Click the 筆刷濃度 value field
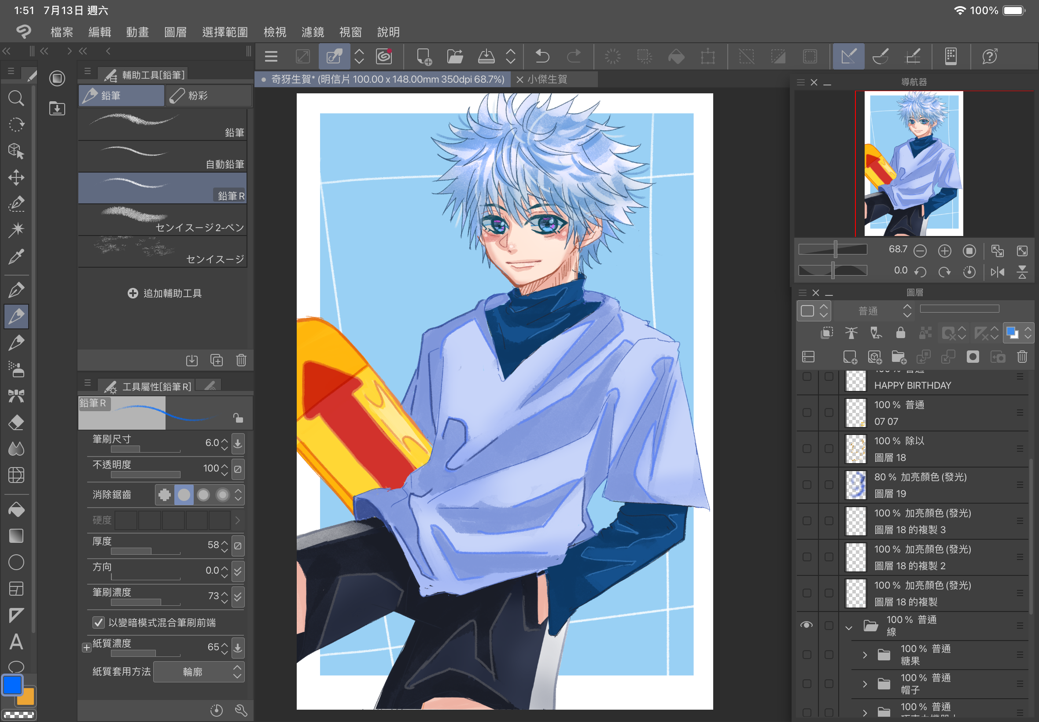The width and height of the screenshot is (1039, 722). [214, 596]
